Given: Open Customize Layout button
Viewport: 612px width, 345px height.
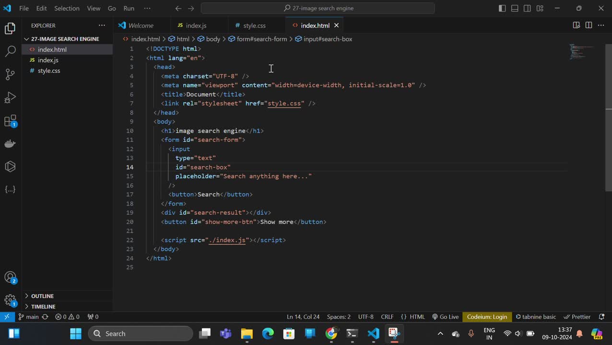Looking at the screenshot, I should click(540, 8).
